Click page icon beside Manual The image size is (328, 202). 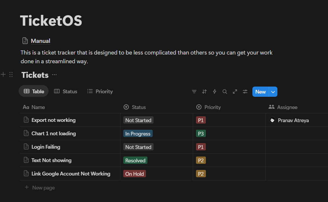pos(25,41)
